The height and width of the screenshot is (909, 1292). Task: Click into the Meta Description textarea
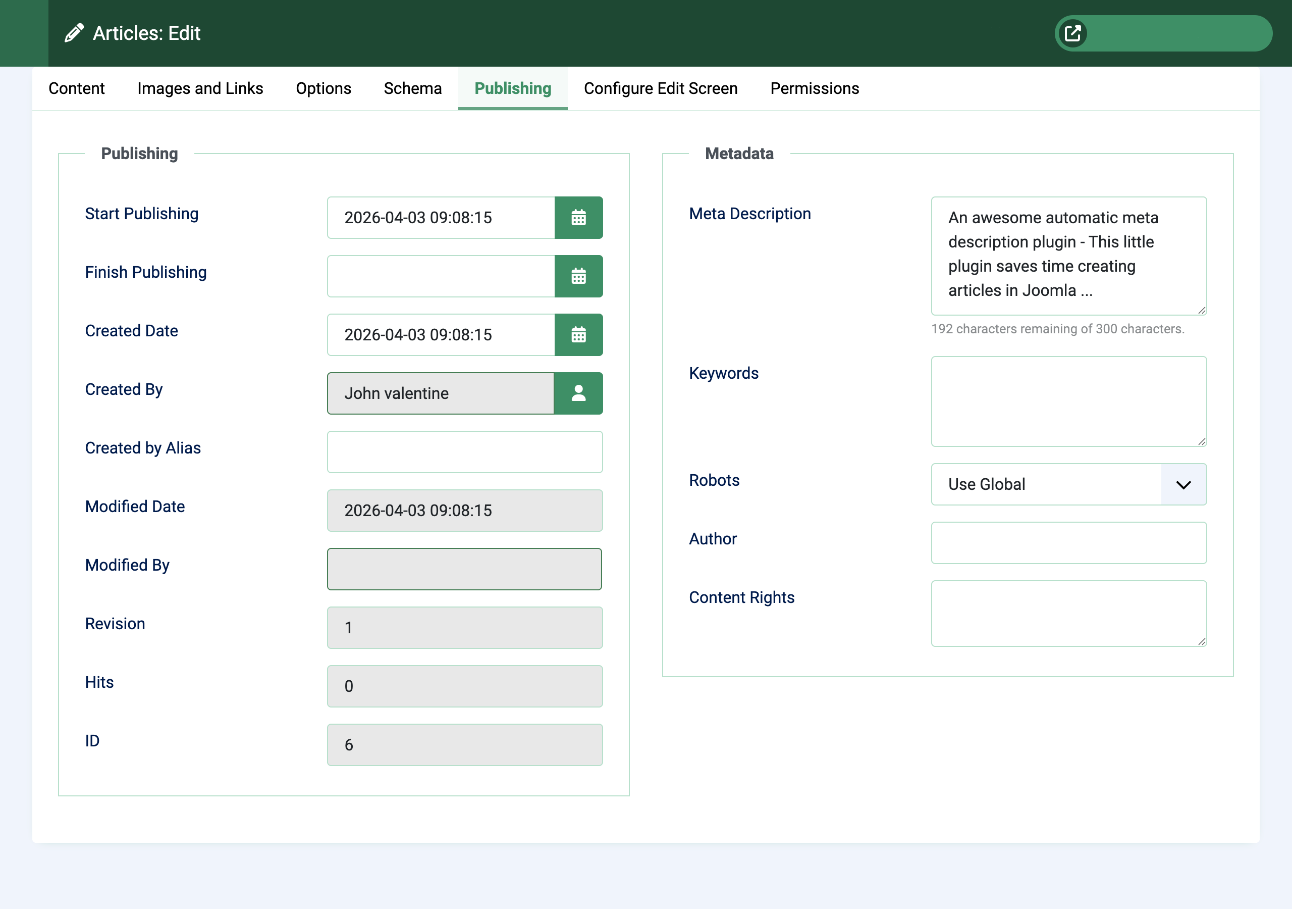(x=1068, y=256)
